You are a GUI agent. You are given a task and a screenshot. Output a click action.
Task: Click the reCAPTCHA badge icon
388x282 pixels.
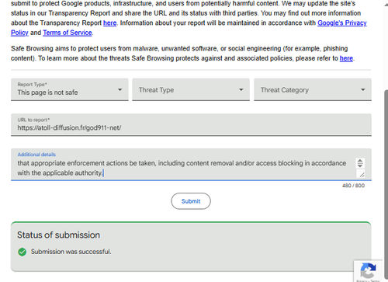point(368,270)
